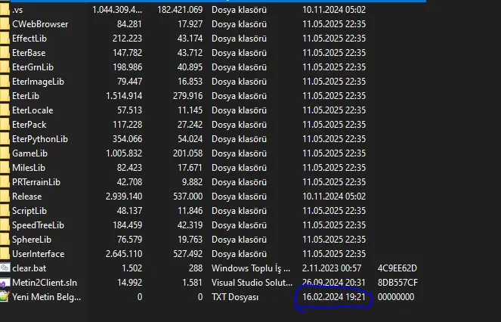Screen dimensions: 501x322
Task: Click the CRC value 4C9EE62D
Action: click(397, 268)
